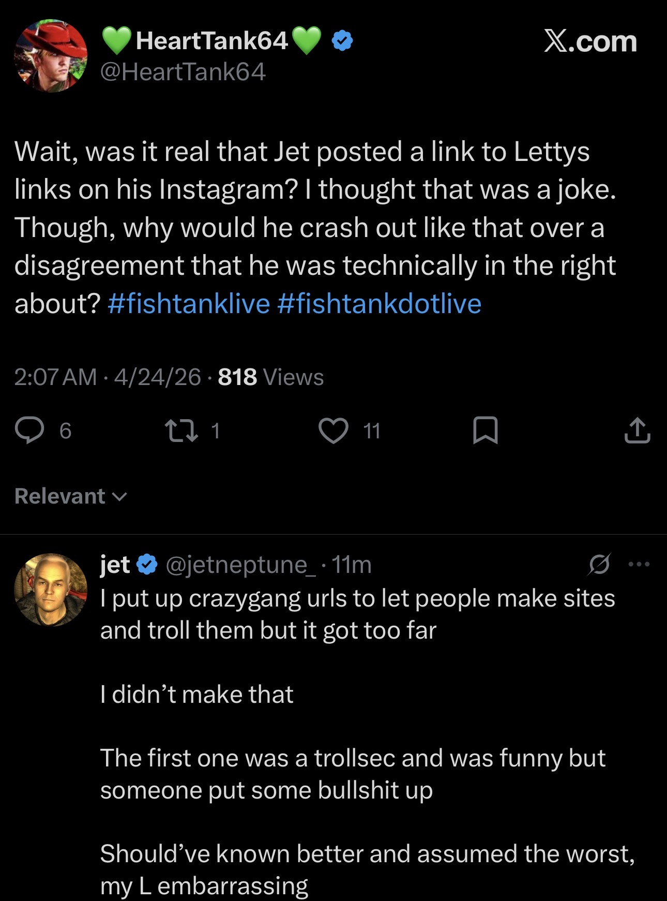Screen dimensions: 667x901
Task: Open the #fishtankdotlive hashtag
Action: [x=379, y=303]
